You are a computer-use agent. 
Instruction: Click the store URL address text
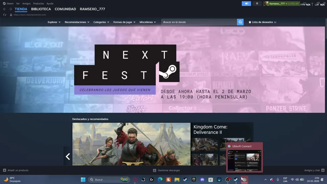tap(30, 15)
